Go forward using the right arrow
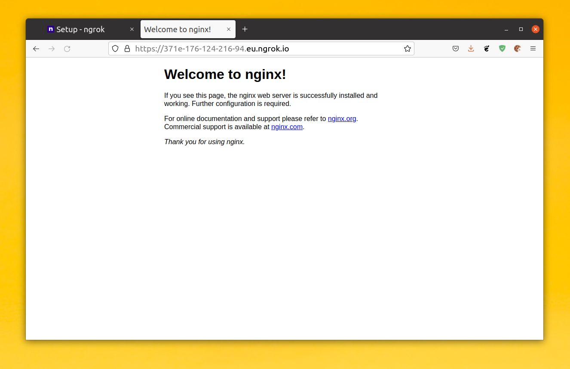 (52, 49)
